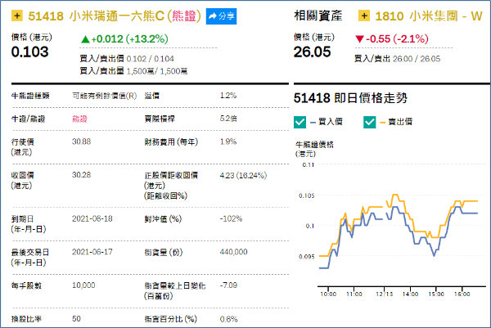Select the value 4.23 (16.24%)

[243, 175]
